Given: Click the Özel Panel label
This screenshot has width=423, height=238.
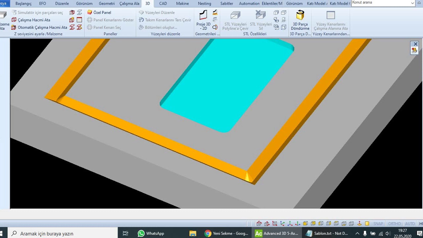Looking at the screenshot, I should (x=102, y=12).
